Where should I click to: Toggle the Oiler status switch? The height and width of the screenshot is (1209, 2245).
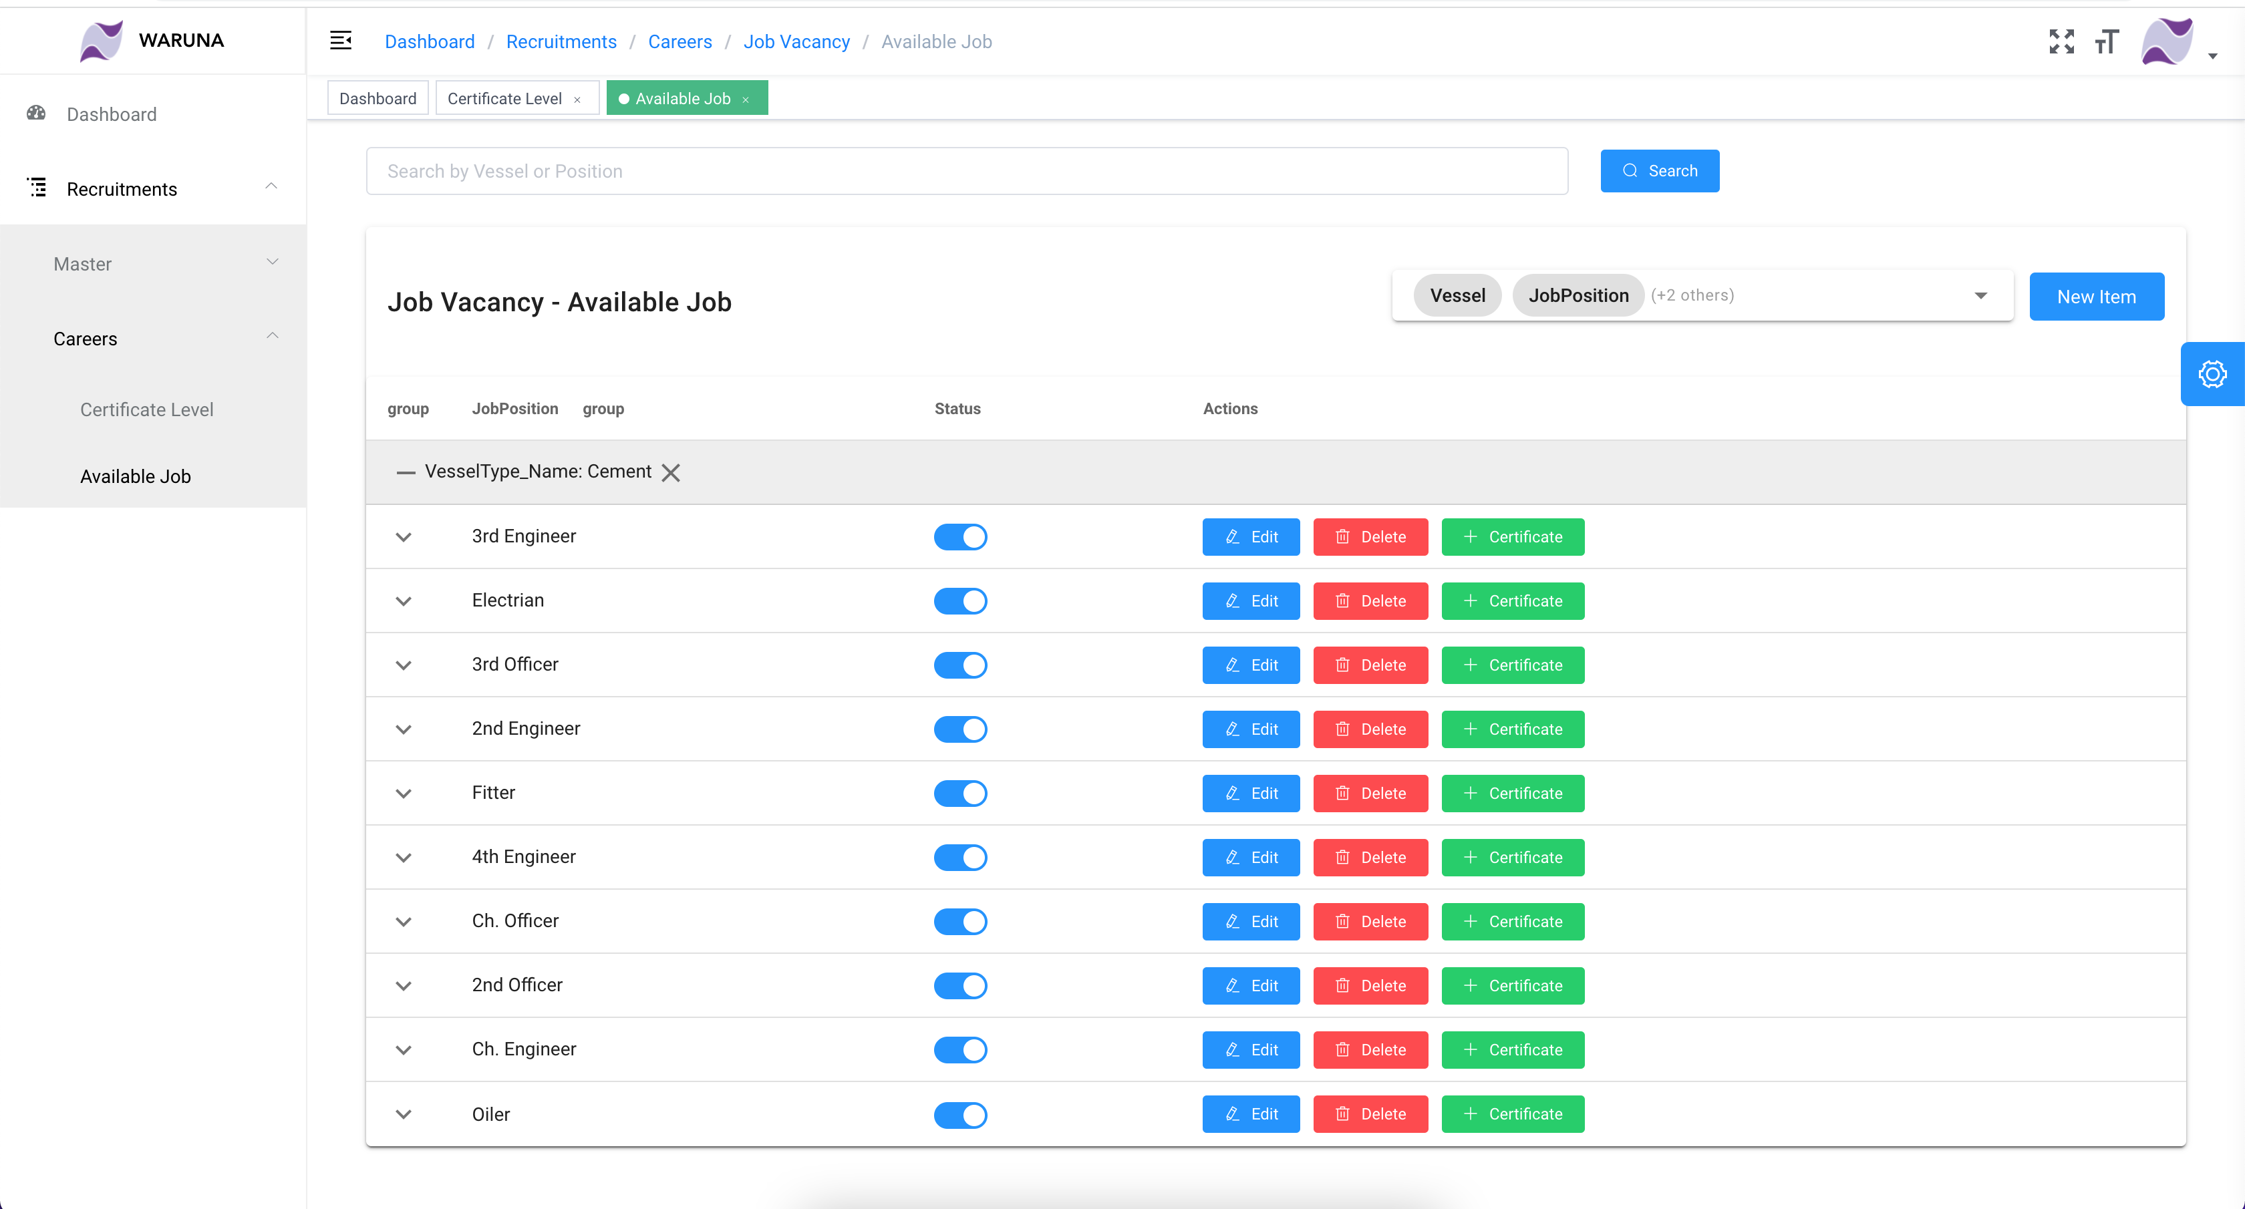[x=959, y=1114]
